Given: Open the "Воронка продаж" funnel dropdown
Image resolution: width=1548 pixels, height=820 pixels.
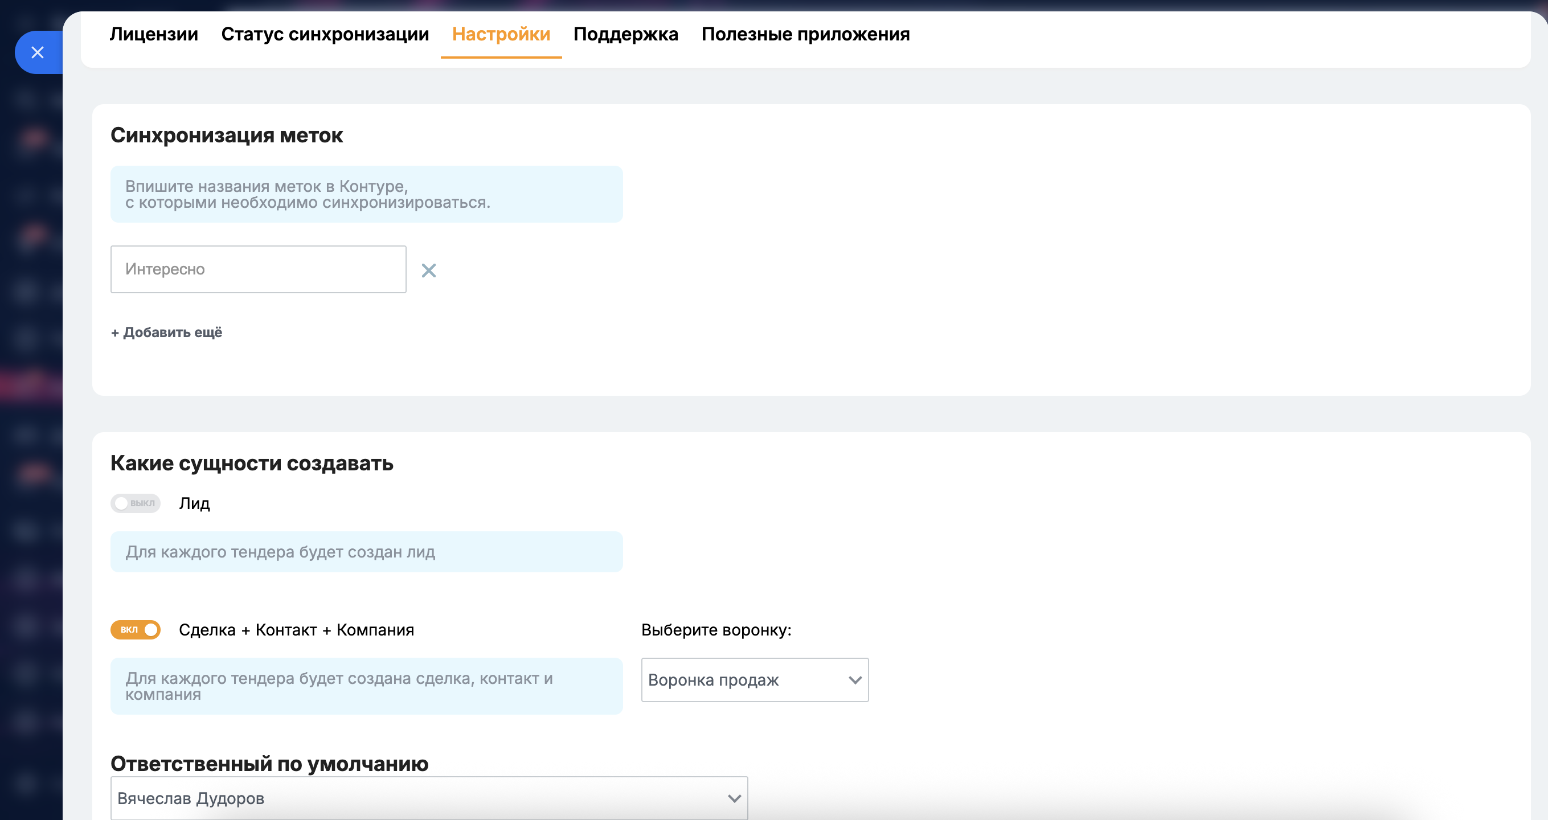Looking at the screenshot, I should point(755,680).
